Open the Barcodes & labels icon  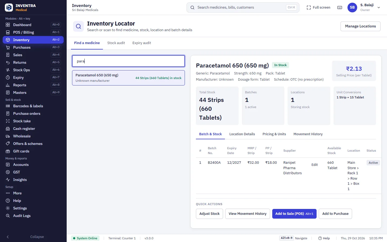pyautogui.click(x=8, y=106)
